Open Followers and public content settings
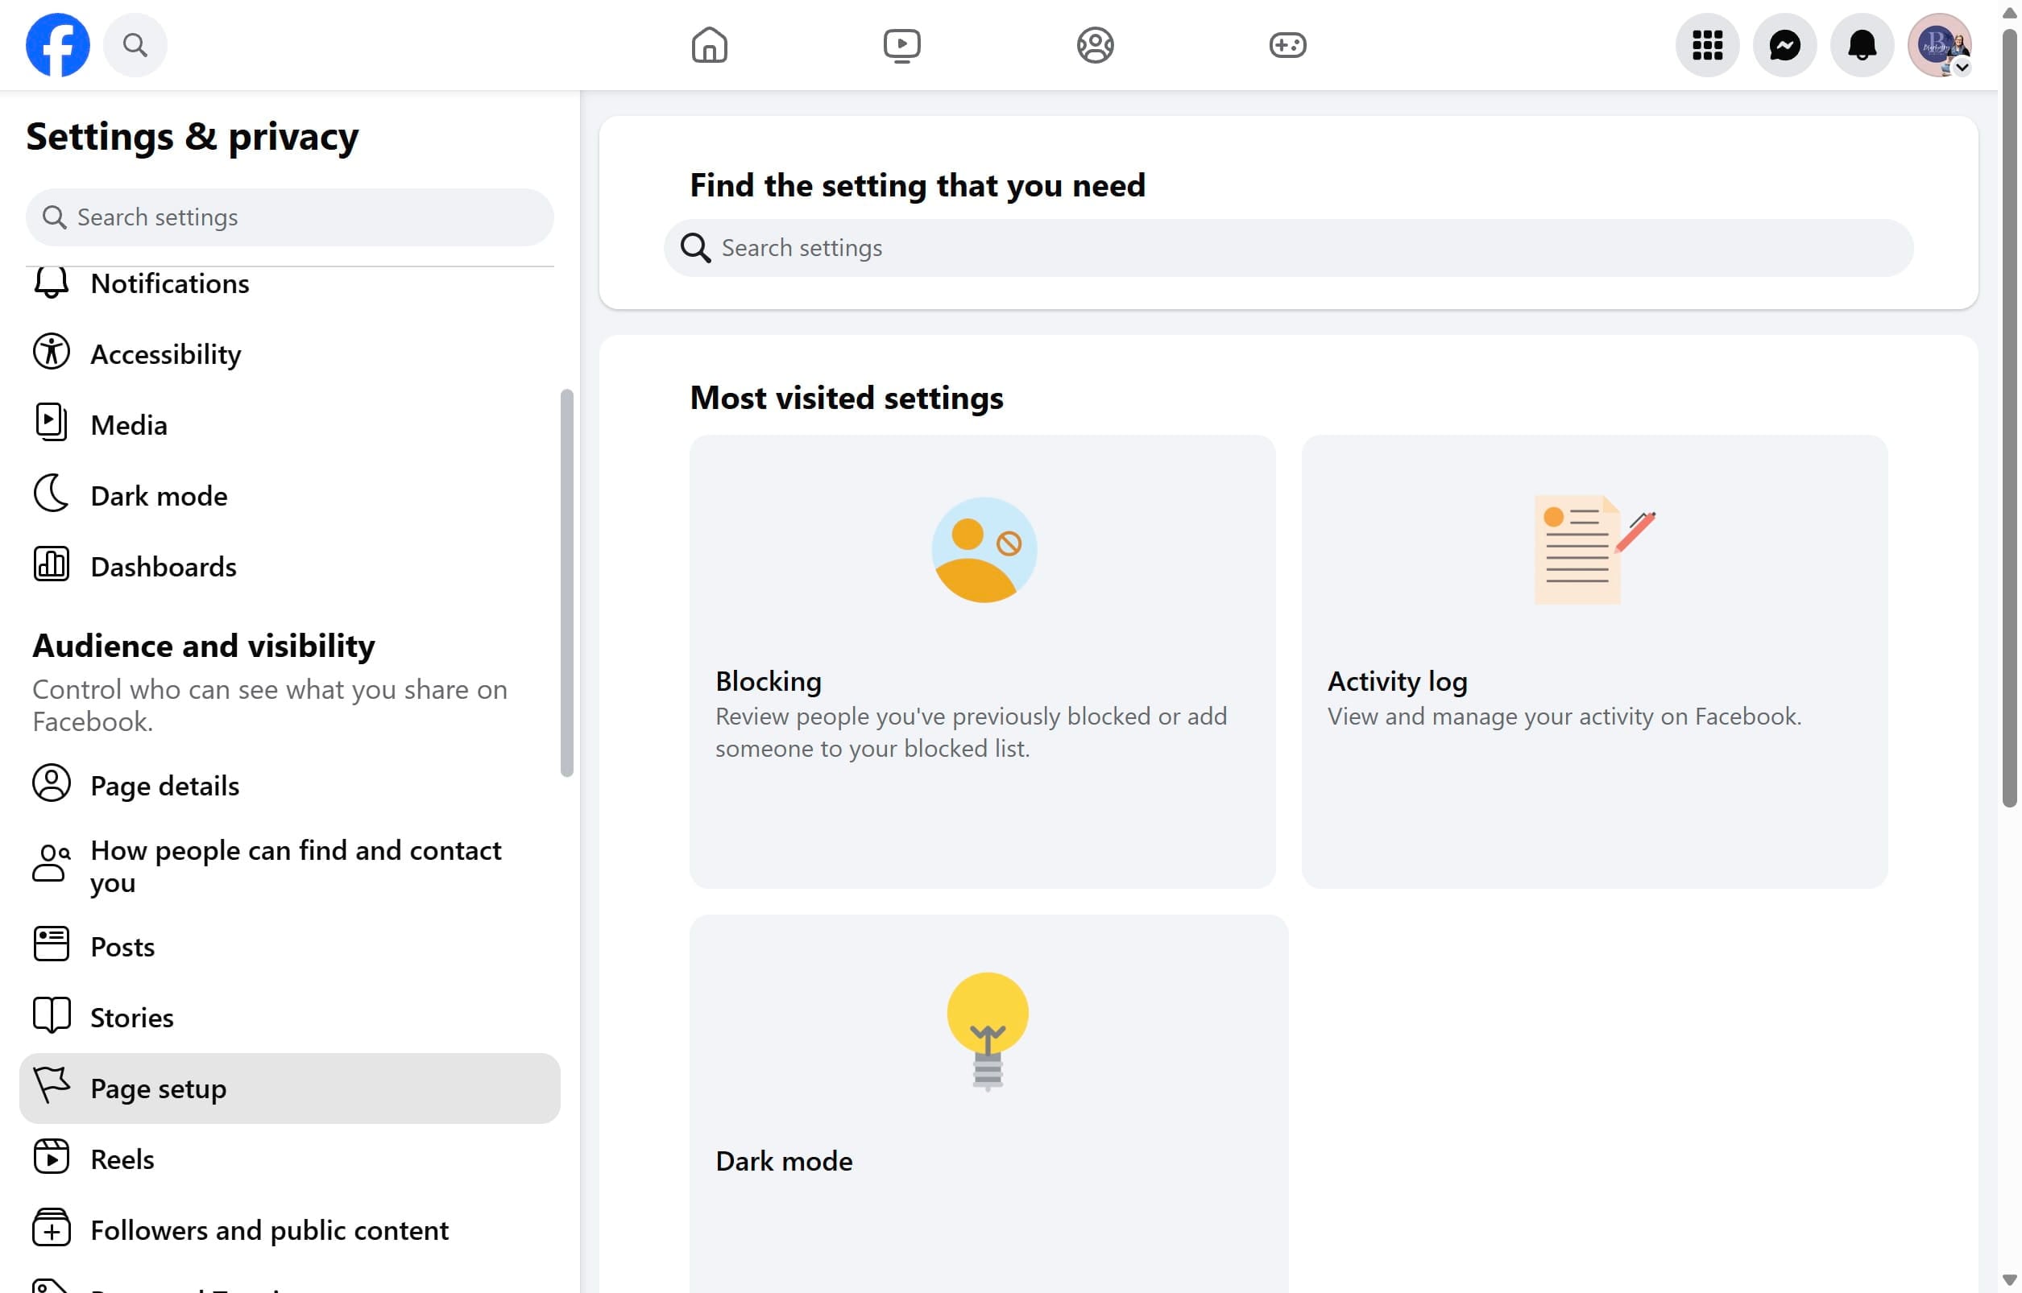Viewport: 2022px width, 1293px height. click(x=290, y=1230)
